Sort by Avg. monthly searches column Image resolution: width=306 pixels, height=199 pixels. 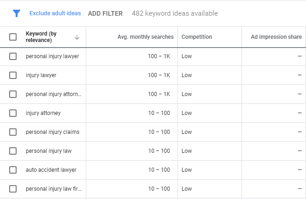[145, 37]
